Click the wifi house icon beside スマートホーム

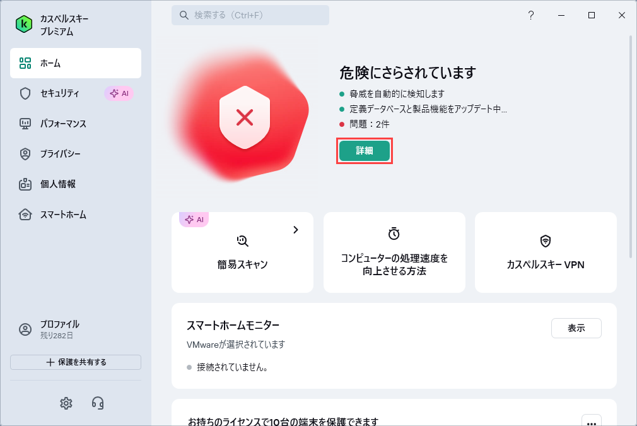click(25, 214)
